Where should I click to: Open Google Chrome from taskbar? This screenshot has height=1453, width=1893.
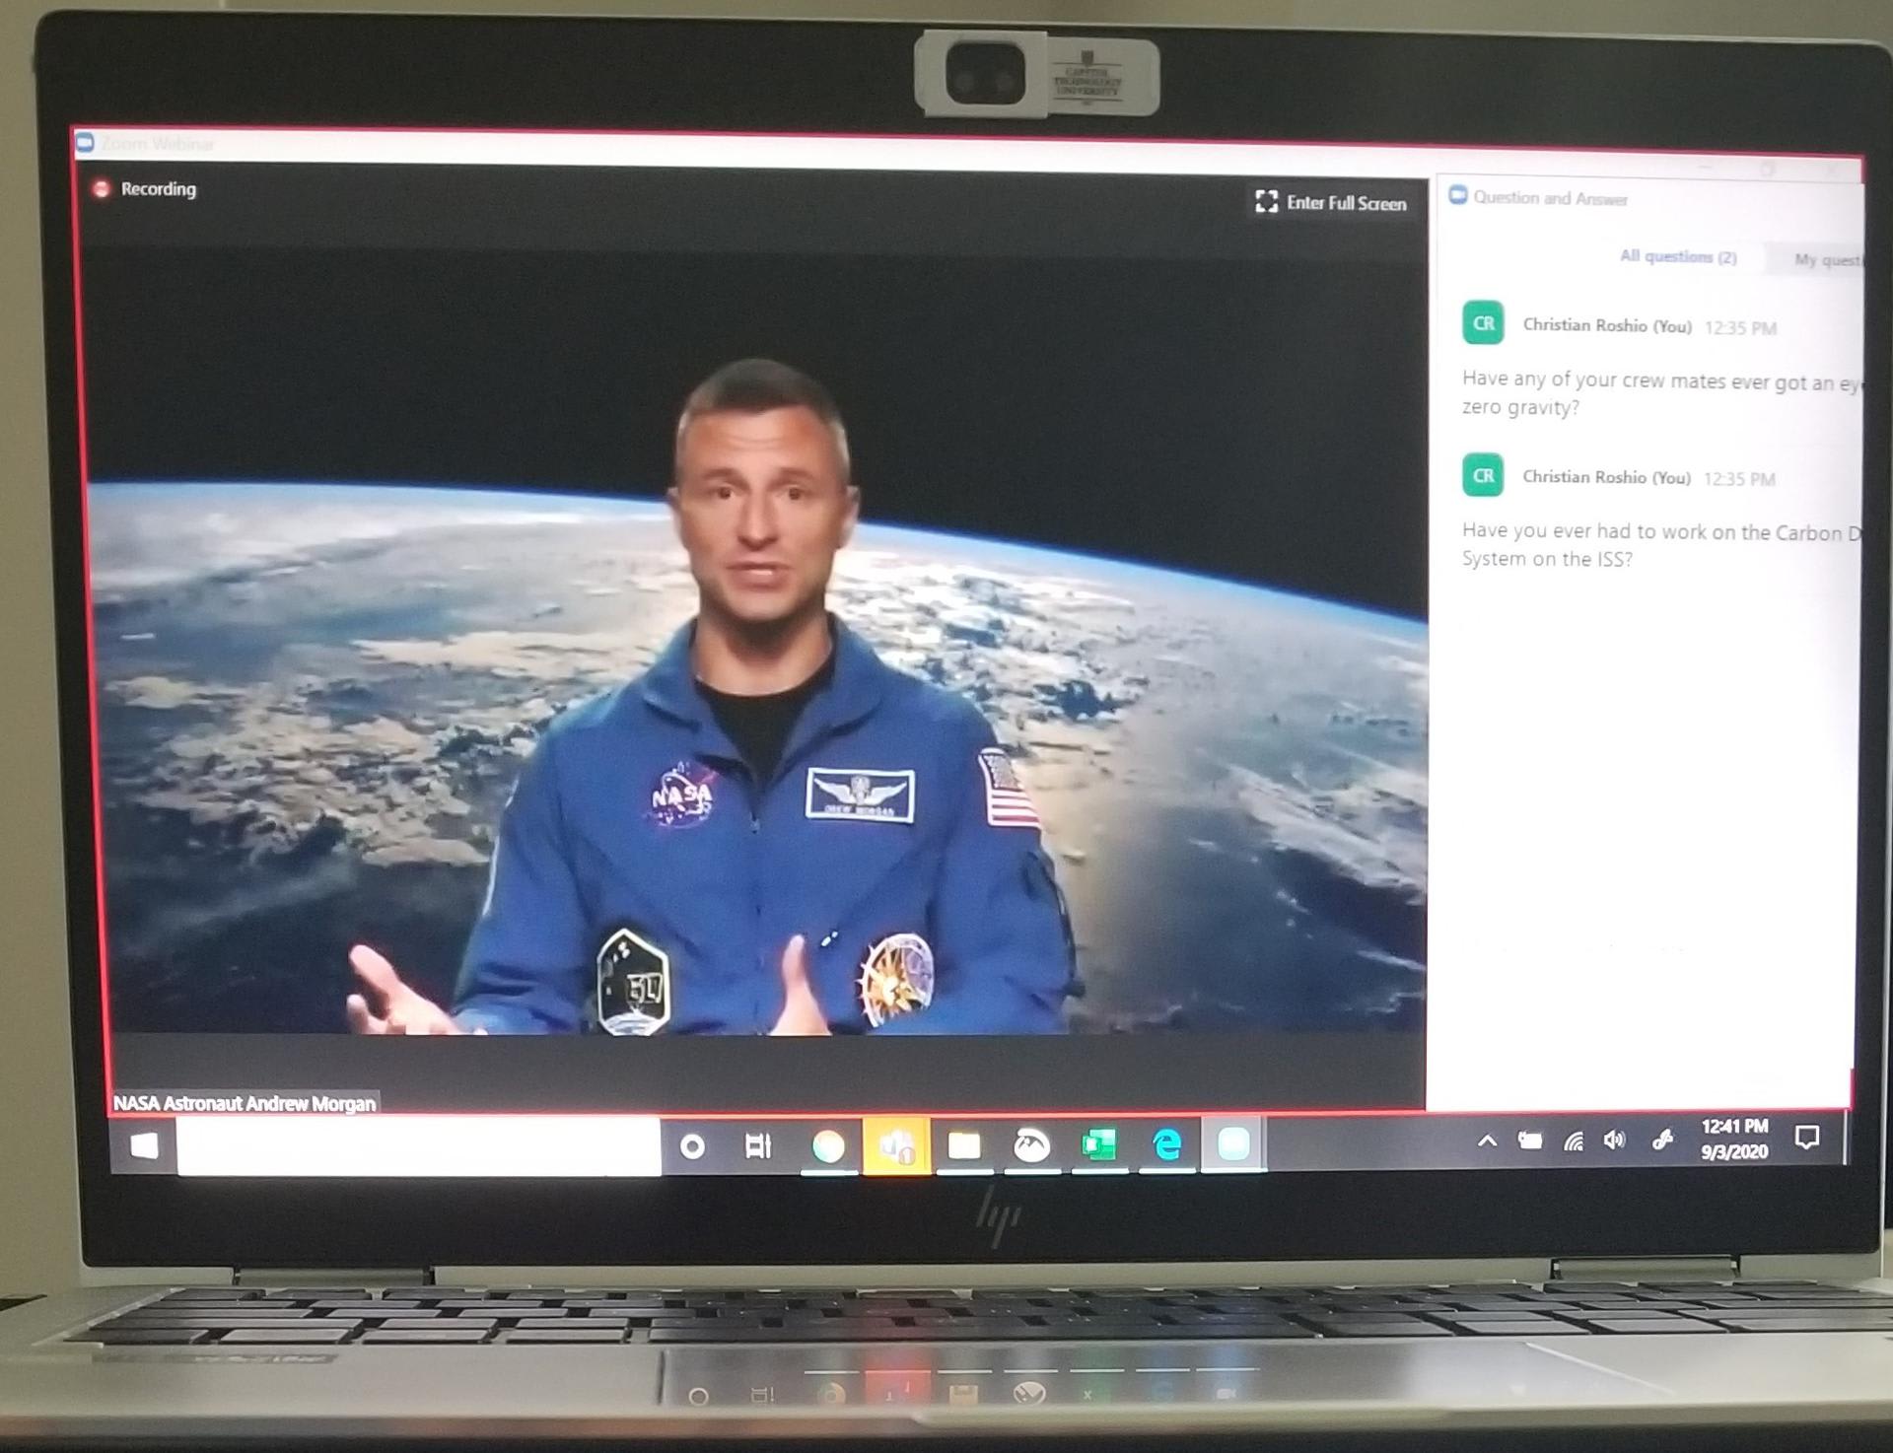(828, 1145)
